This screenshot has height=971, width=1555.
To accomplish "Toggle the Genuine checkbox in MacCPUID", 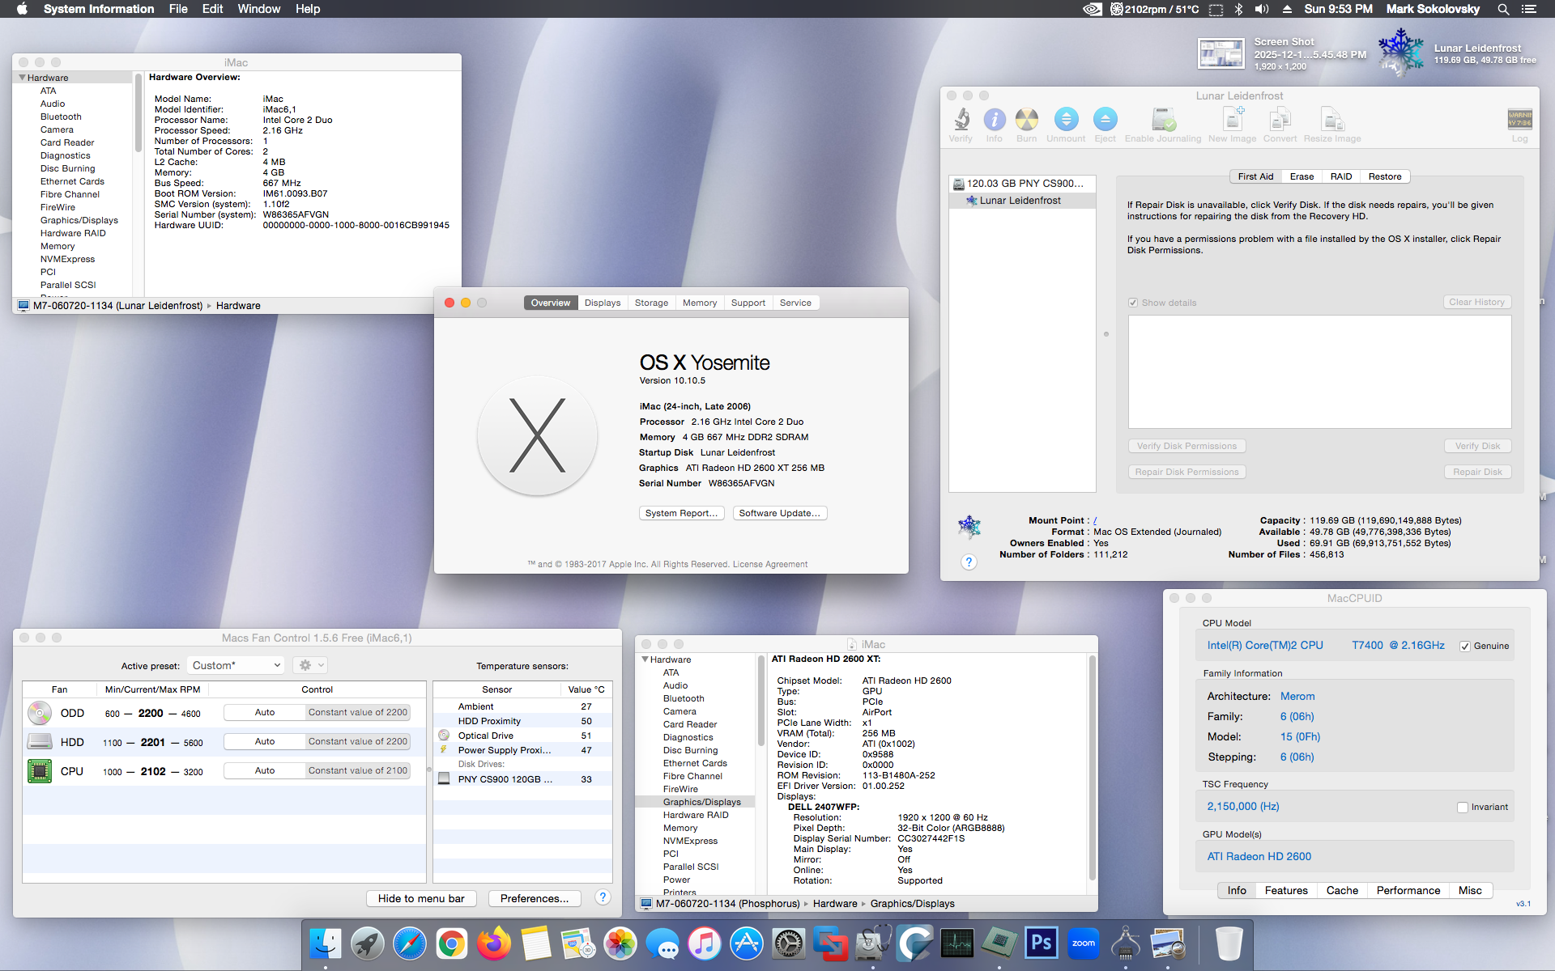I will coord(1465,645).
